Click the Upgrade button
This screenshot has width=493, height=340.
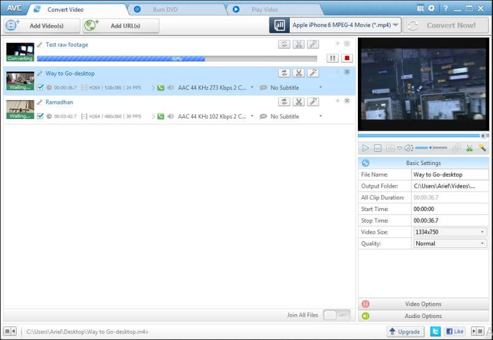[405, 331]
